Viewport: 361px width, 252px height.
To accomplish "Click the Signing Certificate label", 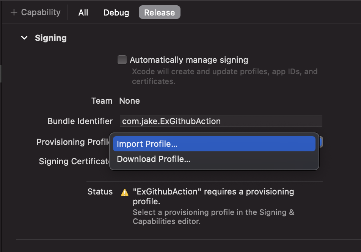I will 74,161.
